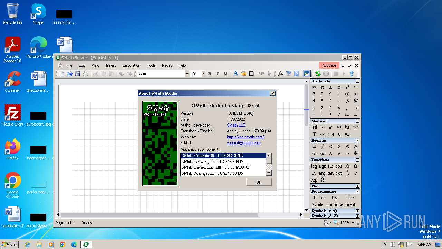This screenshot has width=442, height=249.
Task: Insert the log function
Action: pyautogui.click(x=314, y=166)
